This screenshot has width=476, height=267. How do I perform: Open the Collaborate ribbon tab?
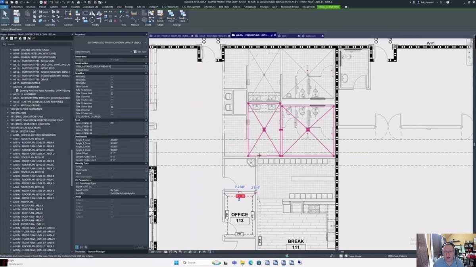pyautogui.click(x=107, y=7)
